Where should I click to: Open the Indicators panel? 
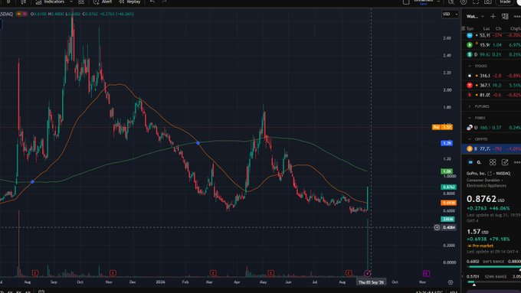tap(50, 2)
